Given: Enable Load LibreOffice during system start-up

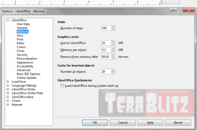Looking at the screenshot, I should click(x=62, y=86).
